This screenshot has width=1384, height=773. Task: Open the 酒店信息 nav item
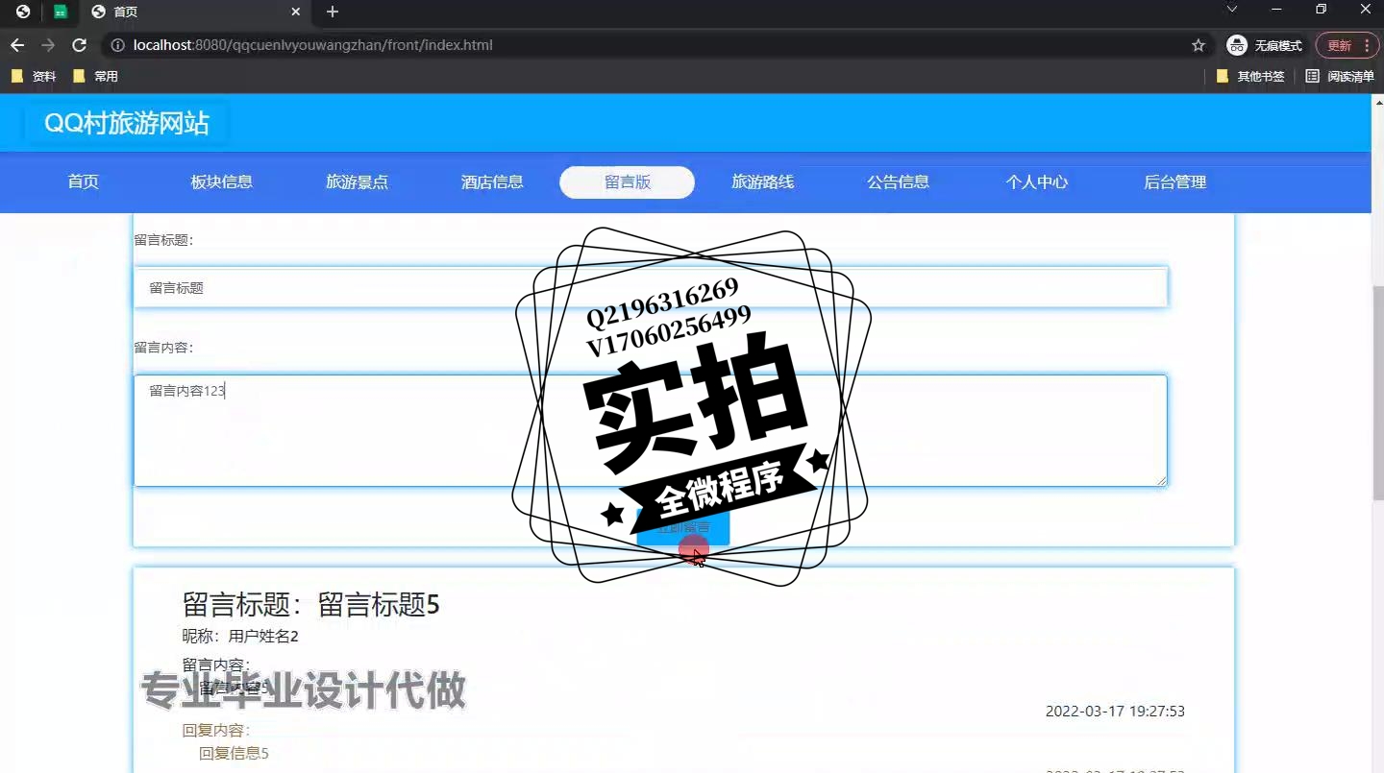492,182
